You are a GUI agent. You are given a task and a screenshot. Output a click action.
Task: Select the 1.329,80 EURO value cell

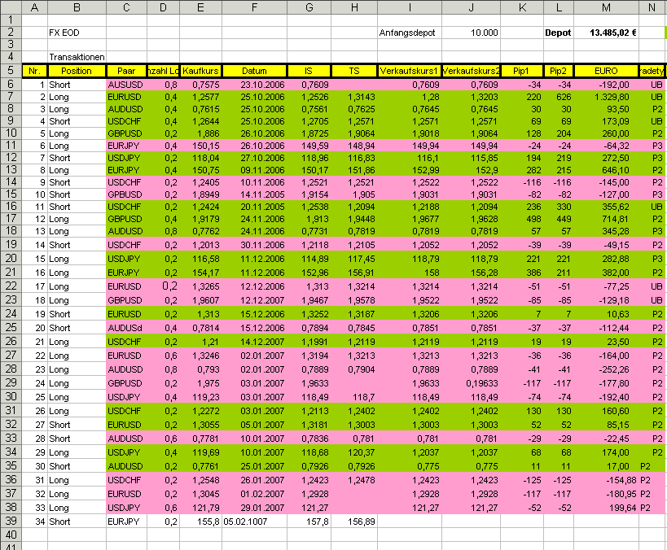pos(606,96)
